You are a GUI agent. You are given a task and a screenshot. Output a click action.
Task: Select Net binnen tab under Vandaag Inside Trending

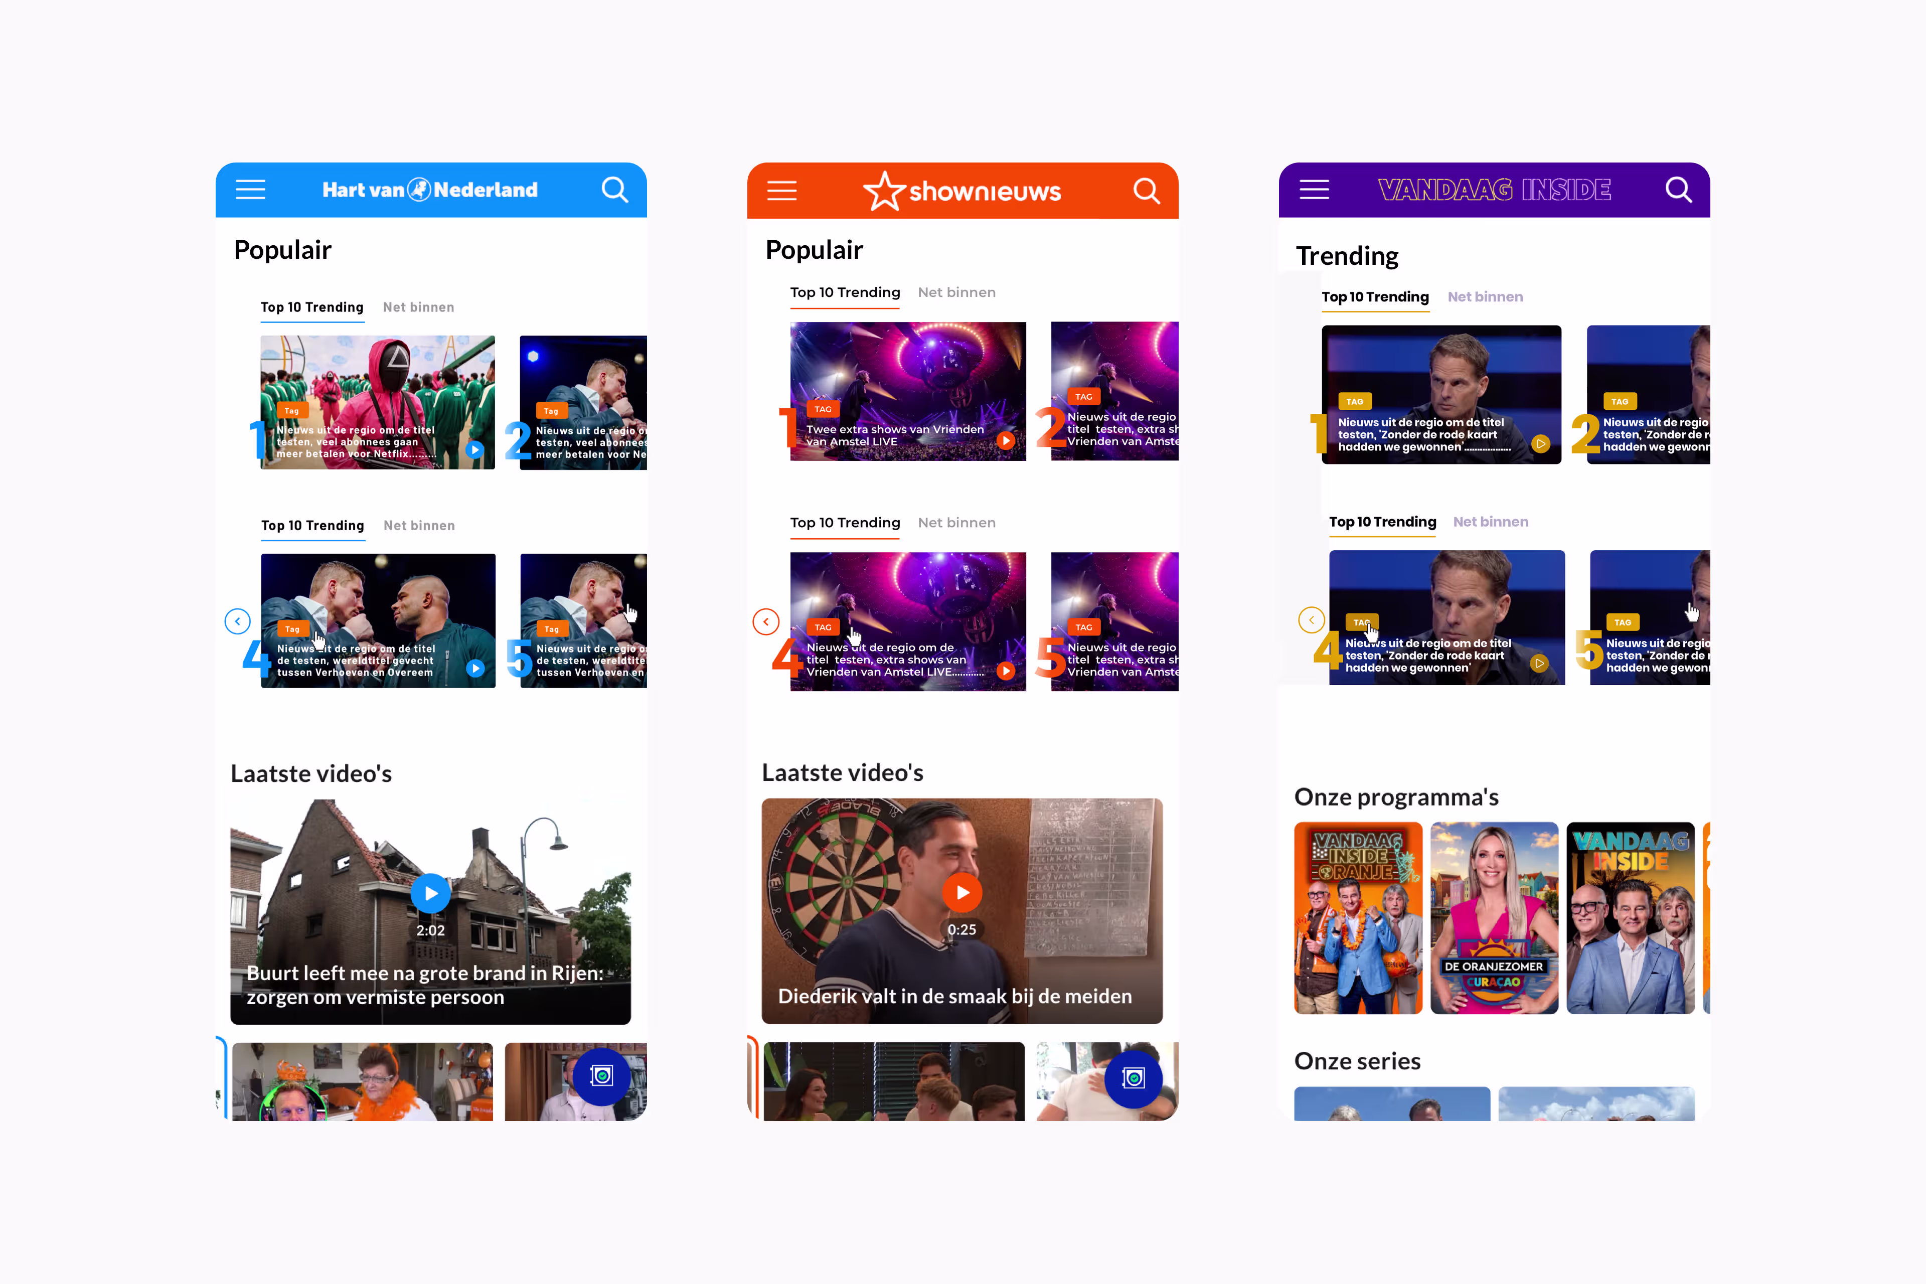click(x=1486, y=296)
